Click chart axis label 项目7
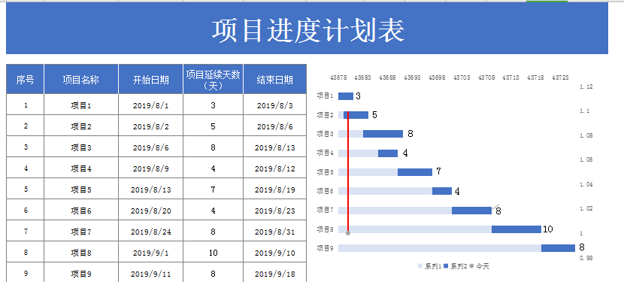 click(325, 211)
